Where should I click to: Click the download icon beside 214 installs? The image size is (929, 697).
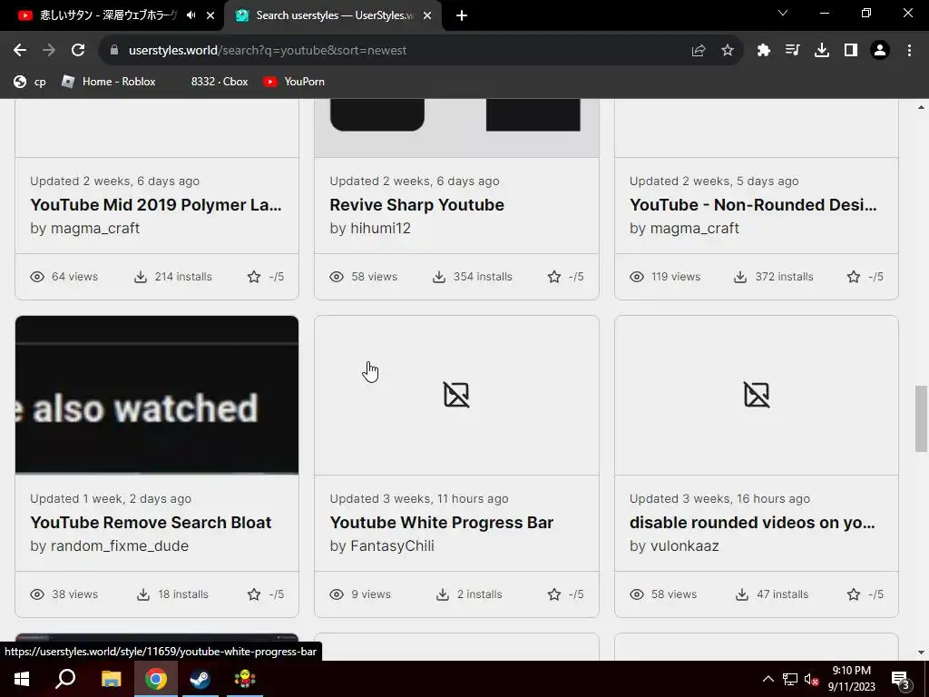pos(141,277)
